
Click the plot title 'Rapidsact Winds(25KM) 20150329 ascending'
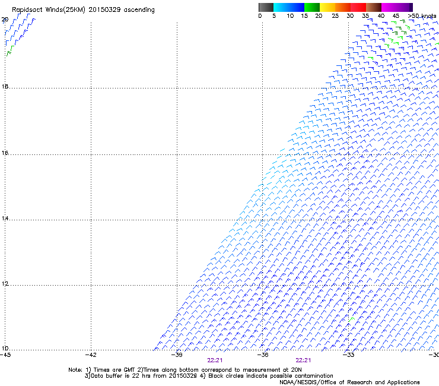tap(83, 10)
